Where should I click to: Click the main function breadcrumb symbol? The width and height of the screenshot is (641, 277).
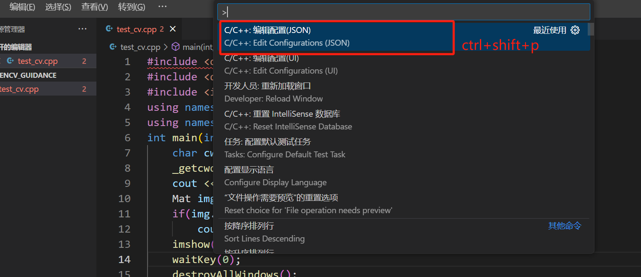[197, 47]
